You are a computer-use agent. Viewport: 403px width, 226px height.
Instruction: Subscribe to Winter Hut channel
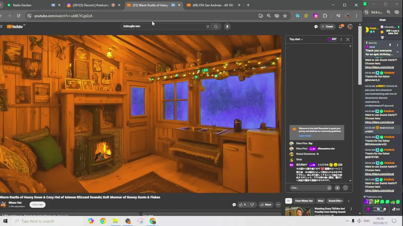[x=37, y=205]
